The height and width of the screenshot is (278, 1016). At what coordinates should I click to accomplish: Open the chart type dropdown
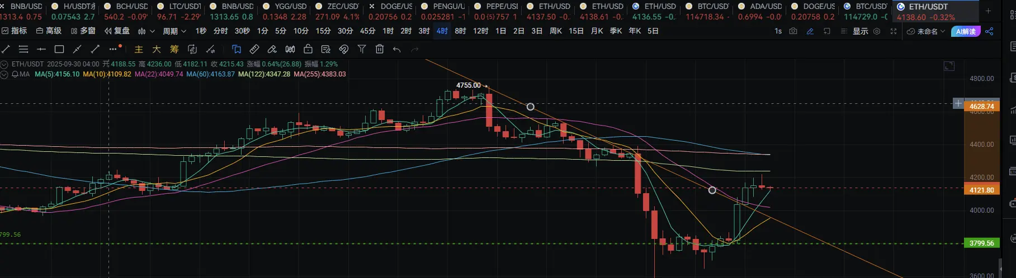click(x=145, y=31)
